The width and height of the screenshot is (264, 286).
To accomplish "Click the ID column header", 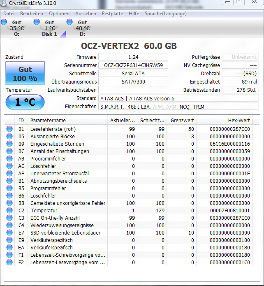I will 21,121.
